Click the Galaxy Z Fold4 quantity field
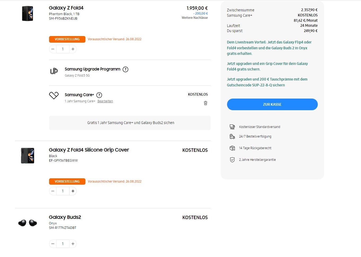 (63, 49)
